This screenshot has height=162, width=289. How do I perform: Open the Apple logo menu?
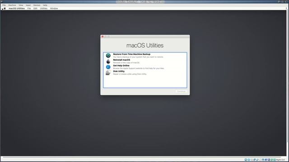tap(5, 9)
